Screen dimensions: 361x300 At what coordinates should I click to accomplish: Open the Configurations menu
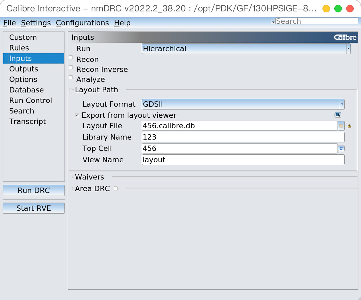[x=82, y=23]
